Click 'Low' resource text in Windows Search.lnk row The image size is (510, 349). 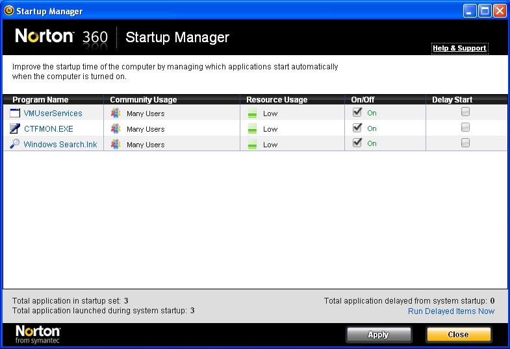coord(270,145)
